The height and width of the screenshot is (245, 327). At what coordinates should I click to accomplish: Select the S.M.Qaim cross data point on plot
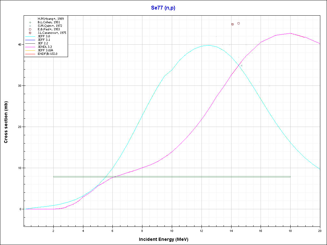[x=241, y=65]
